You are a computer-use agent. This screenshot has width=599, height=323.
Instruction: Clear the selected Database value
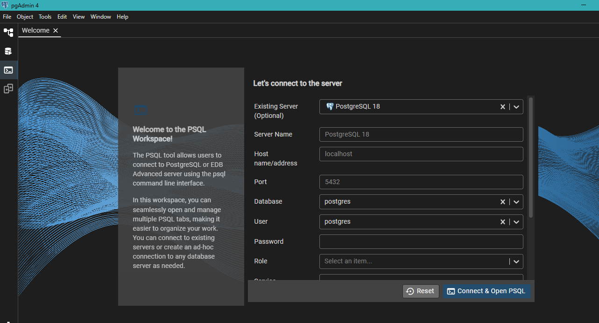pos(503,202)
